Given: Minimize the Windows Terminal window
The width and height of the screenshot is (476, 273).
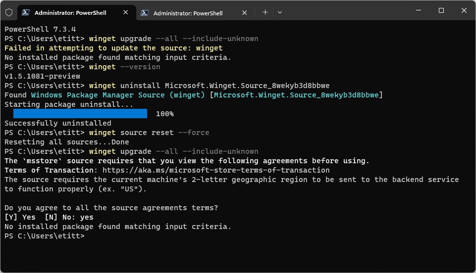Looking at the screenshot, I should [x=417, y=11].
